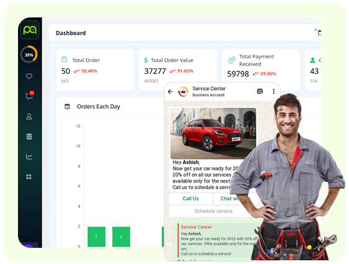
Task: Click the 59.96% trend indicator
Action: (265, 74)
